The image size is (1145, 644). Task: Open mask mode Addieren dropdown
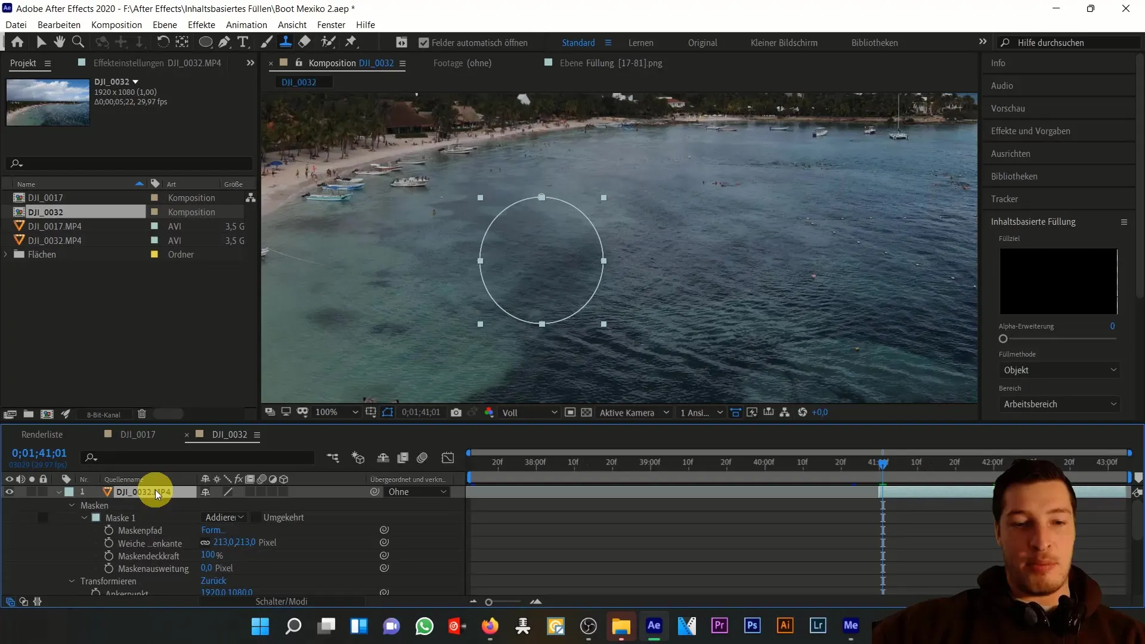pos(224,518)
